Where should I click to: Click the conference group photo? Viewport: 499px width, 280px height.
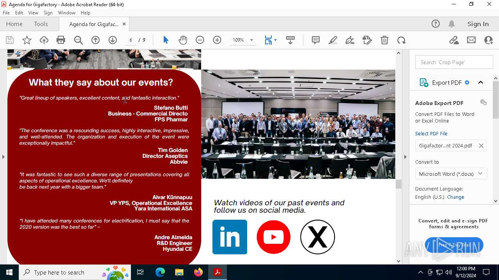coord(298,124)
